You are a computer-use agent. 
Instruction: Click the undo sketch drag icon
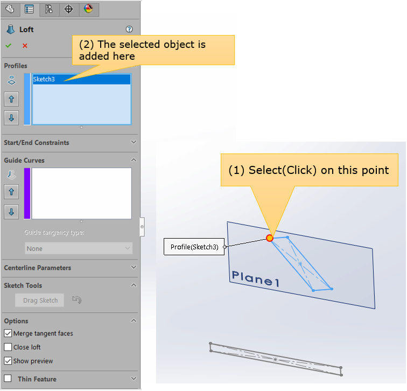coord(77,300)
